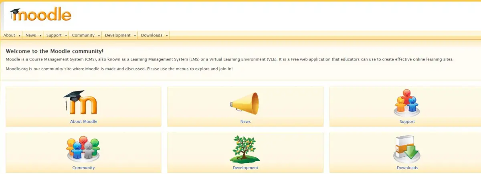Click the Support people group icon

(406, 102)
